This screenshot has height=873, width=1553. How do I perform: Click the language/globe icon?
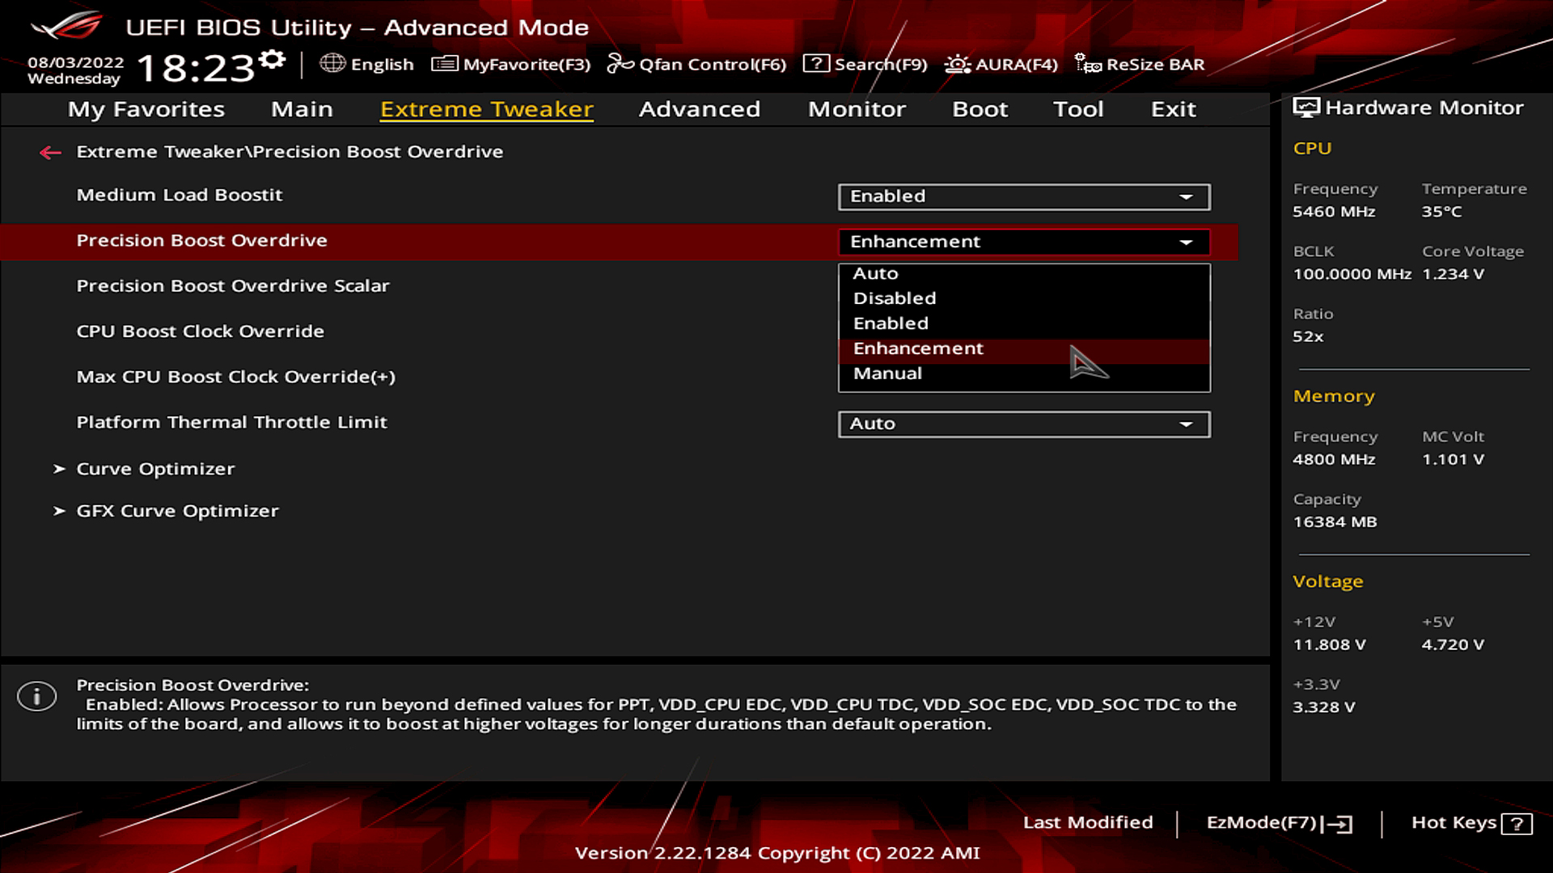[x=334, y=64]
